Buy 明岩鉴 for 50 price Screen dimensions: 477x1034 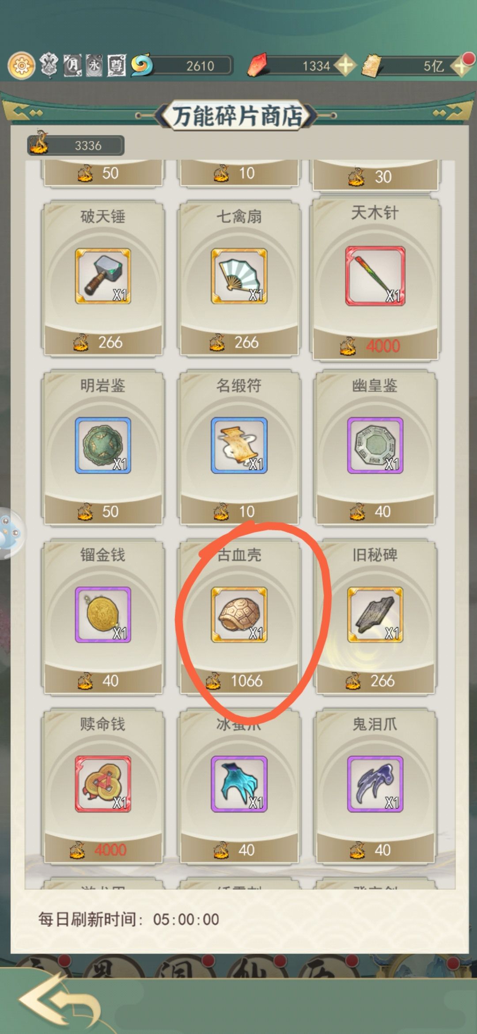click(x=103, y=511)
